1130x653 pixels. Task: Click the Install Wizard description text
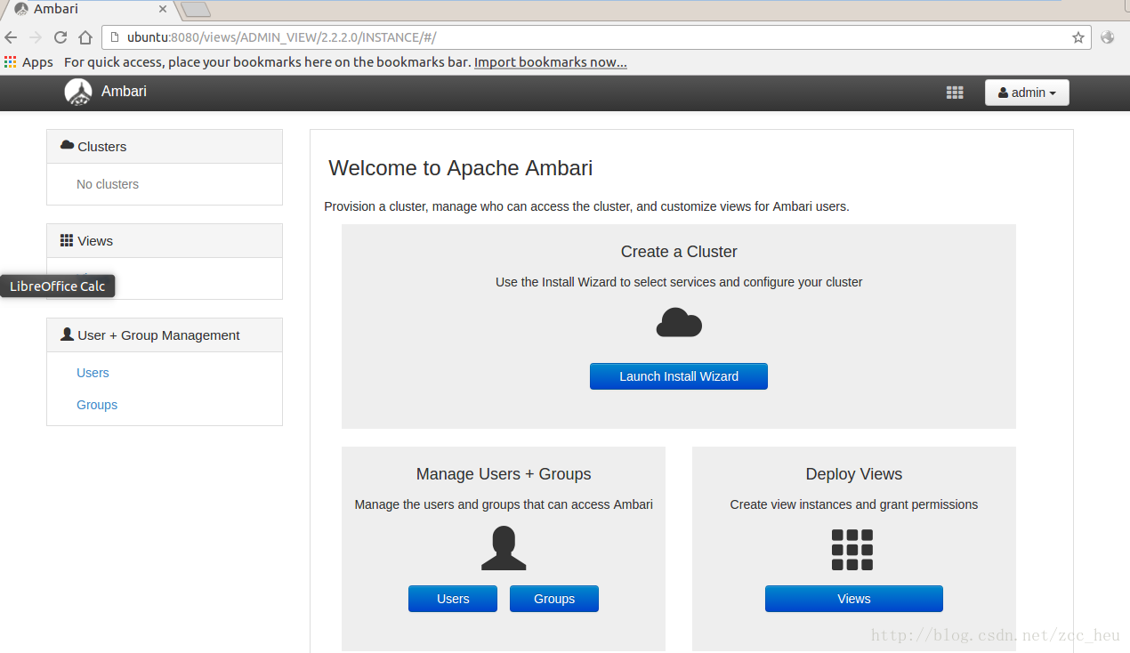tap(679, 282)
